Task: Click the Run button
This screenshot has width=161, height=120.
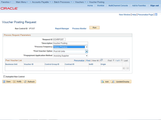Action: (x=95, y=27)
